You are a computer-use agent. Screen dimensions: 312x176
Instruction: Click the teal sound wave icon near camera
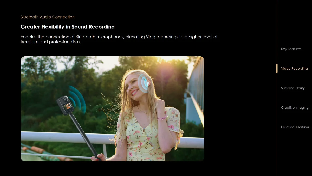coord(77,99)
